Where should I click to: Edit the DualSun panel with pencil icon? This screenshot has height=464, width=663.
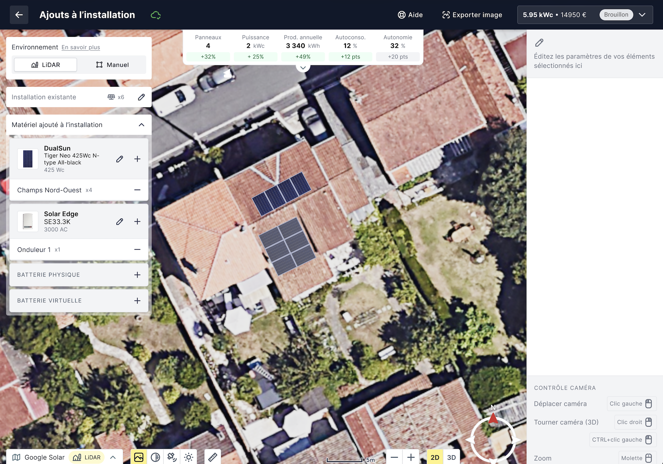coord(120,159)
